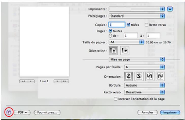
Task: Choose mirrored-N layout direction icon
Action: click(150, 76)
